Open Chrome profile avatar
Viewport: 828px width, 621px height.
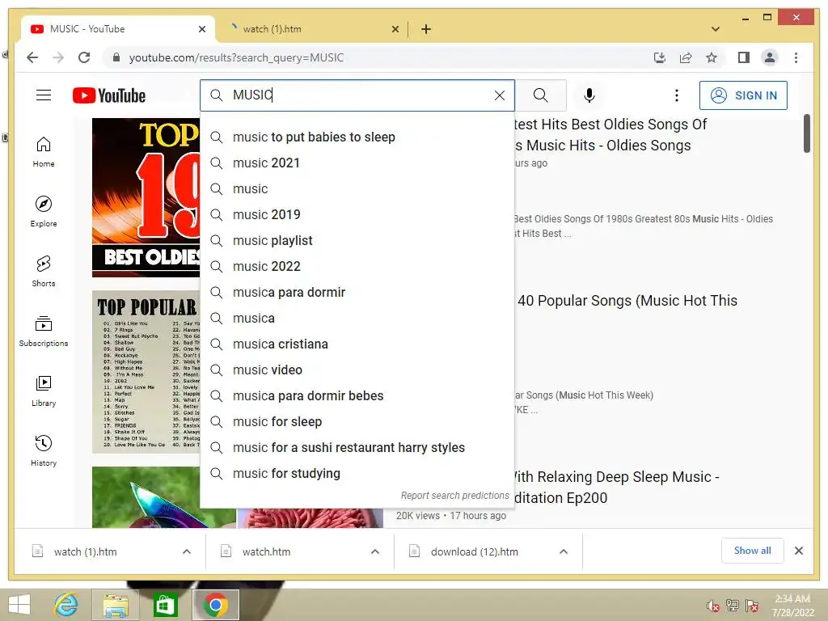770,57
